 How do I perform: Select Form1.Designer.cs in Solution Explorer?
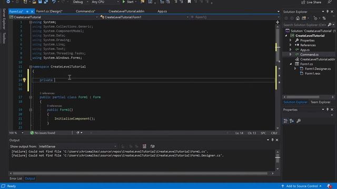tap(318, 69)
